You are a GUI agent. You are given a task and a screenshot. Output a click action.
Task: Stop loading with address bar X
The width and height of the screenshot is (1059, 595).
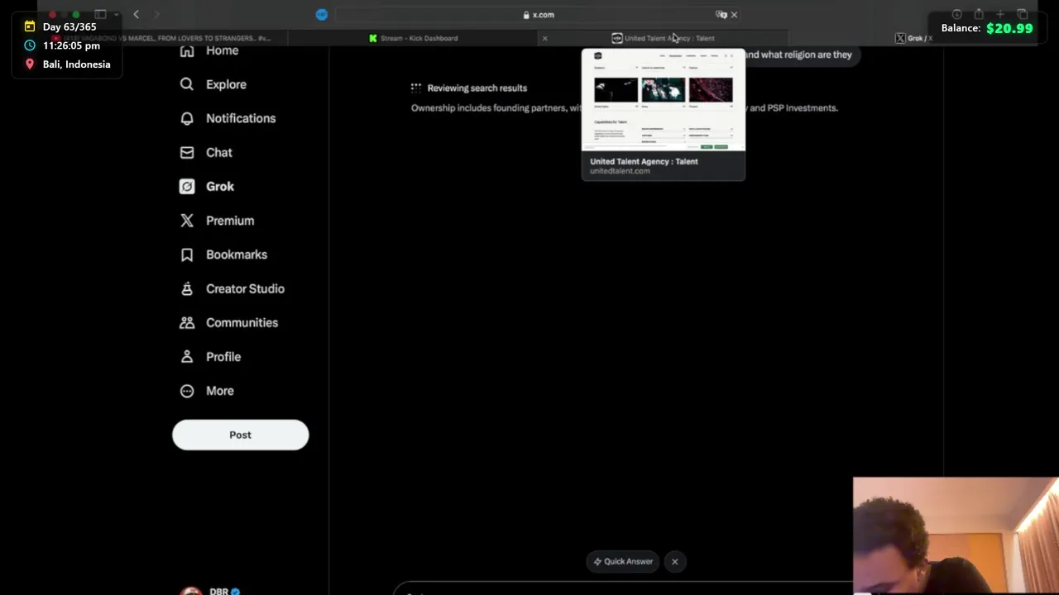tap(734, 14)
